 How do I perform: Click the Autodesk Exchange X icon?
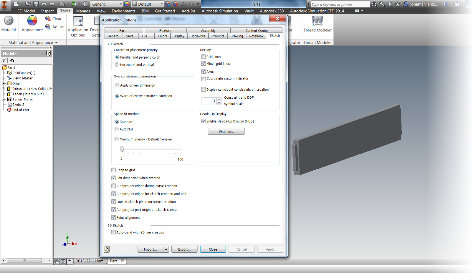point(446,4)
